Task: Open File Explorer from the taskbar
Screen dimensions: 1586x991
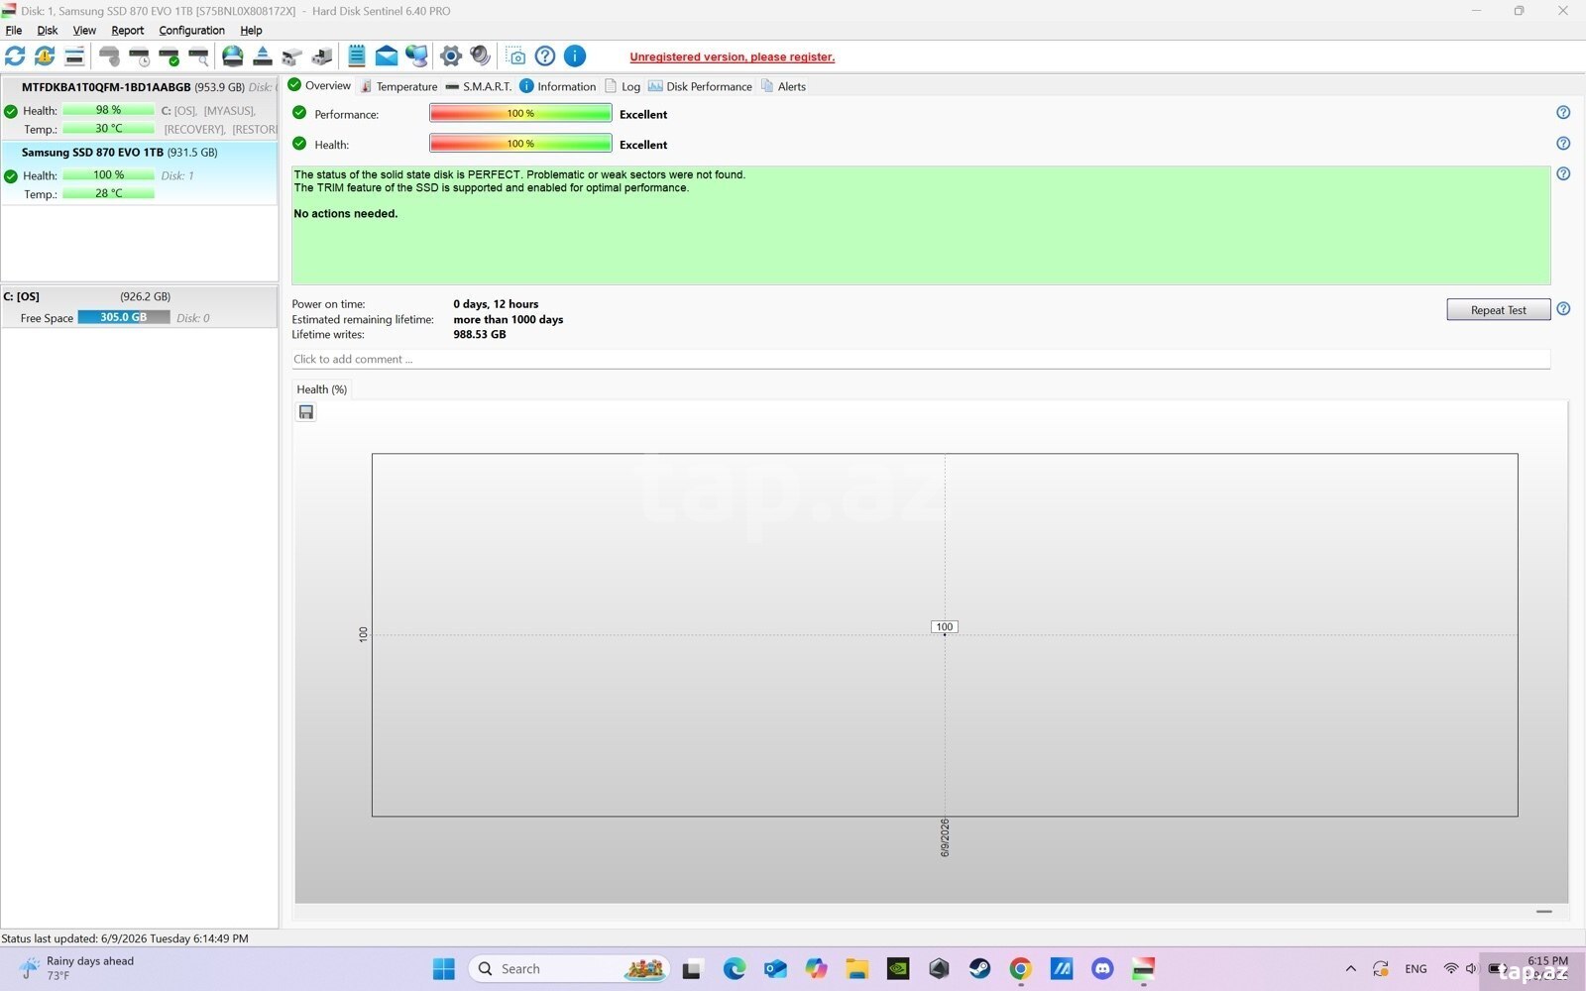Action: (x=856, y=968)
